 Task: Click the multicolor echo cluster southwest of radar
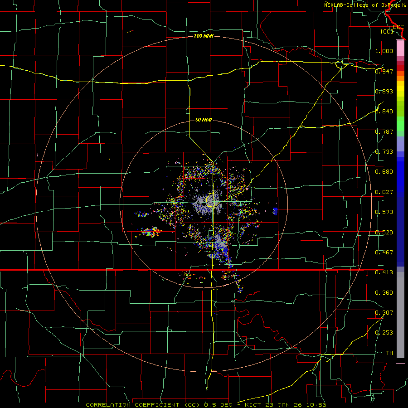(x=150, y=231)
